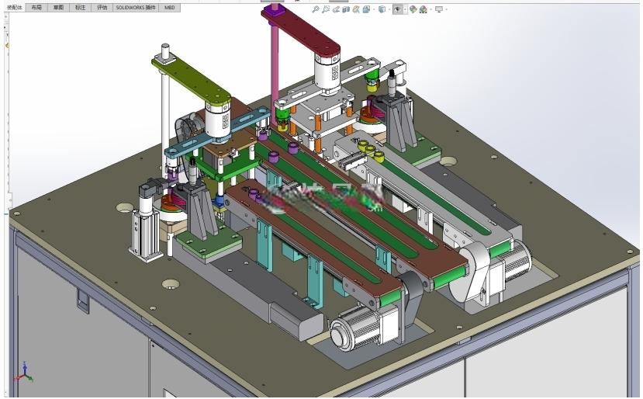Click the coordinate triad in the viewport corner

[x=24, y=373]
